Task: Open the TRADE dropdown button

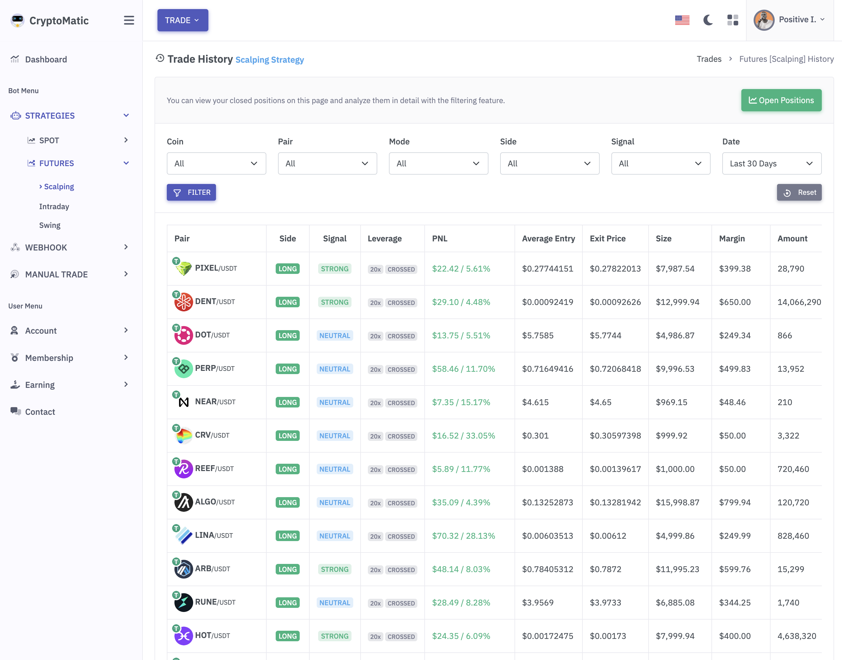Action: pos(183,20)
